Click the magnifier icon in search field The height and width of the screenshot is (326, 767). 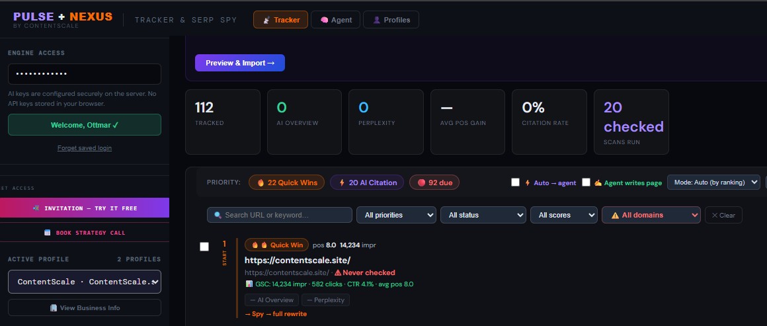point(218,215)
